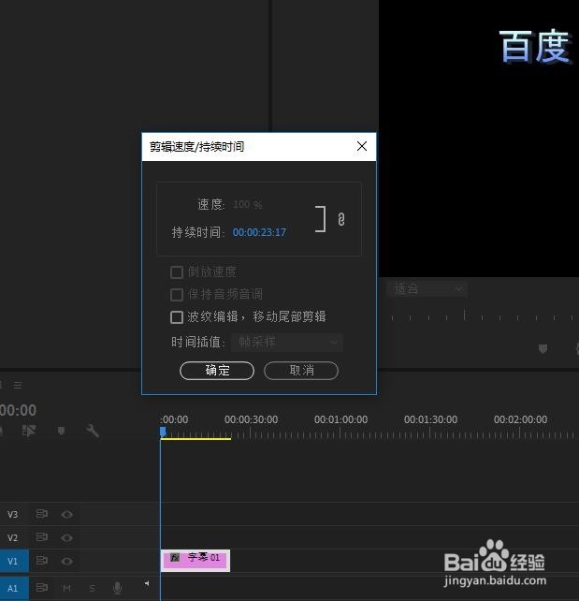Viewport: 579px width, 601px height.
Task: Toggle sync lock on track A1
Action: tap(42, 587)
